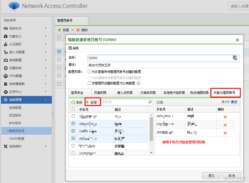Image resolution: width=249 pixels, height=183 pixels.
Task: Expand 系统维护 menu chevron
Action: tap(46, 146)
